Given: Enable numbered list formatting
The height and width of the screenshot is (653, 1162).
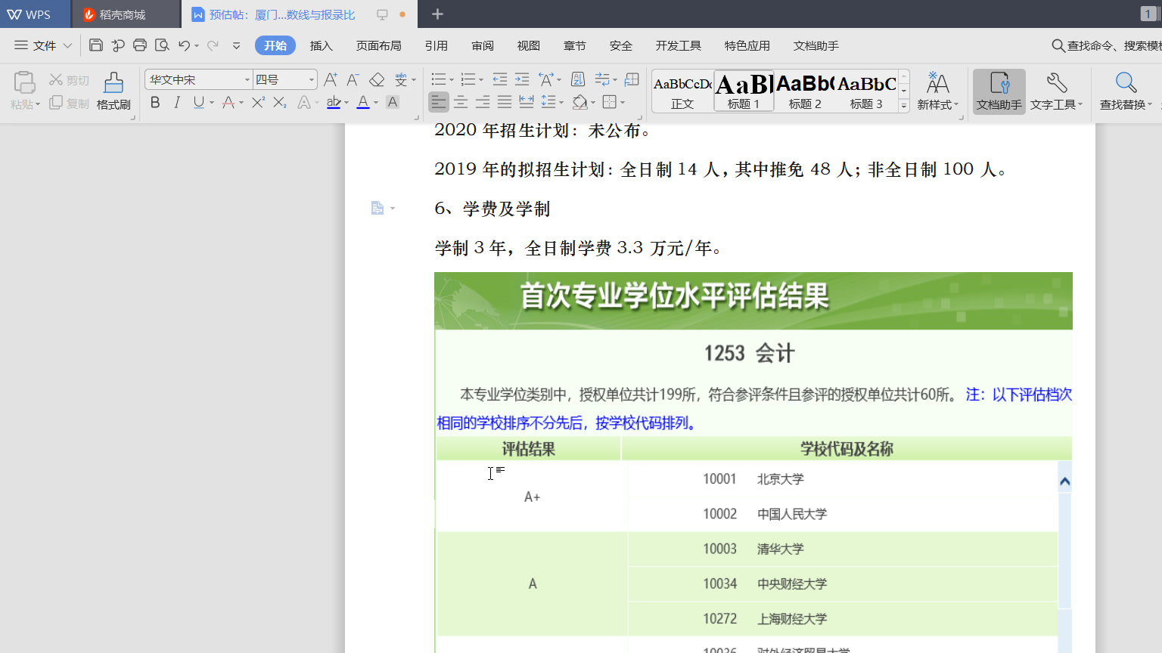Looking at the screenshot, I should (x=468, y=79).
